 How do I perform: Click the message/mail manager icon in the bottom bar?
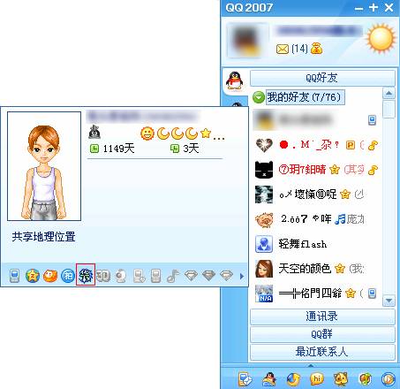pyautogui.click(x=245, y=379)
